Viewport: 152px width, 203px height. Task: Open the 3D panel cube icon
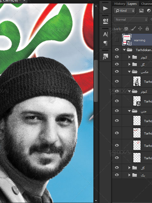tap(105, 21)
